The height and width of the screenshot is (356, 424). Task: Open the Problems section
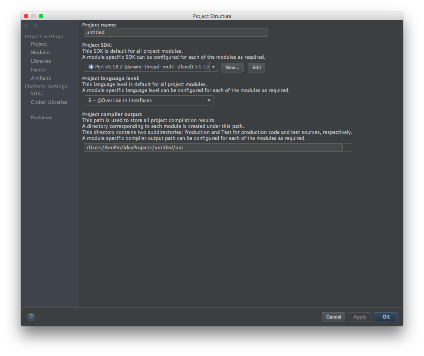coord(41,118)
